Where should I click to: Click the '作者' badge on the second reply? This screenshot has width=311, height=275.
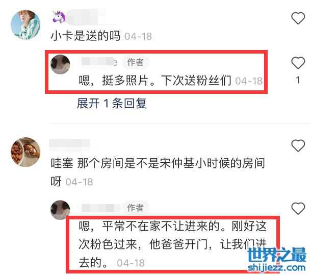tap(136, 208)
